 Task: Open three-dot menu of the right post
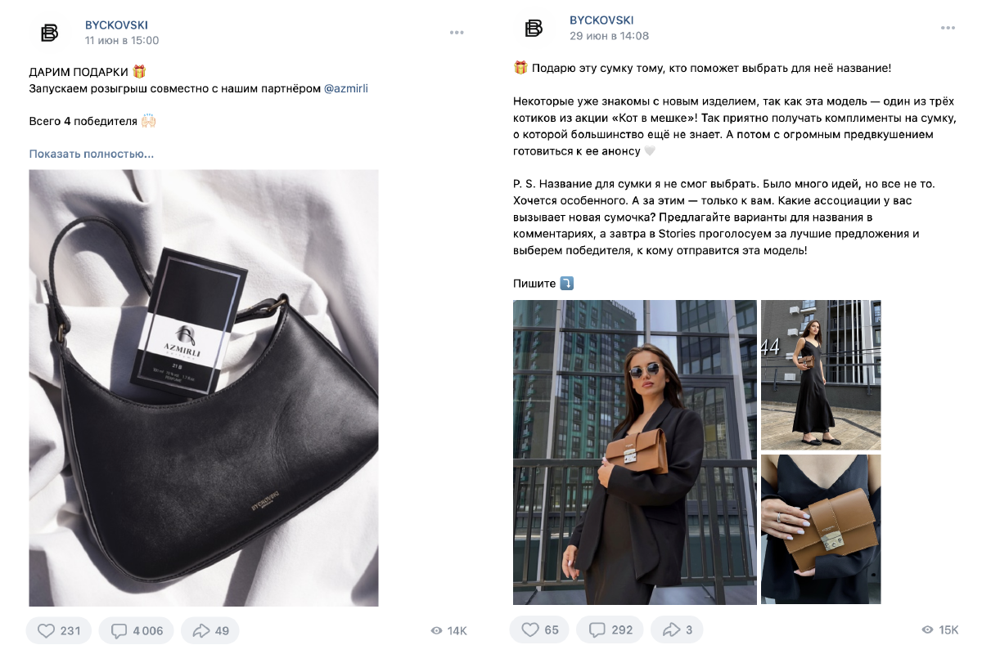point(948,28)
